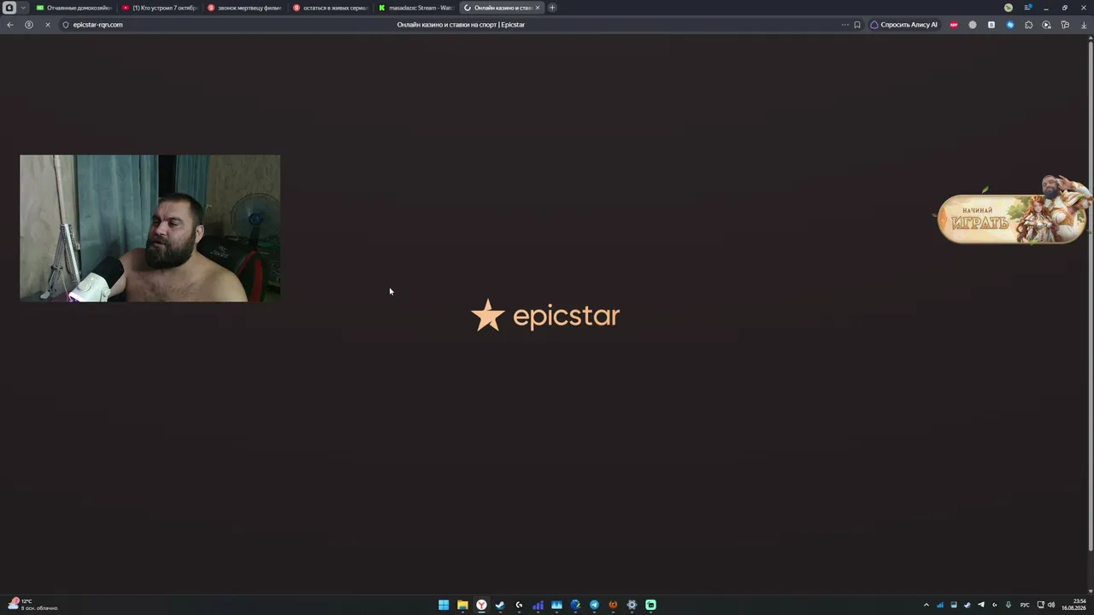
Task: Open the browser sidebar menu icon
Action: [9, 8]
